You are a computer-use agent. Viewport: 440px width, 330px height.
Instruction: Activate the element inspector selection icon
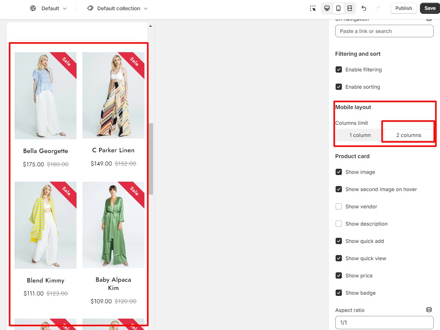point(312,8)
